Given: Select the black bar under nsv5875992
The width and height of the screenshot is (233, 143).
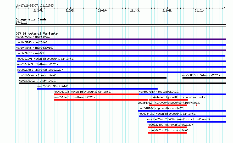Looking at the screenshot, I should (123, 83).
